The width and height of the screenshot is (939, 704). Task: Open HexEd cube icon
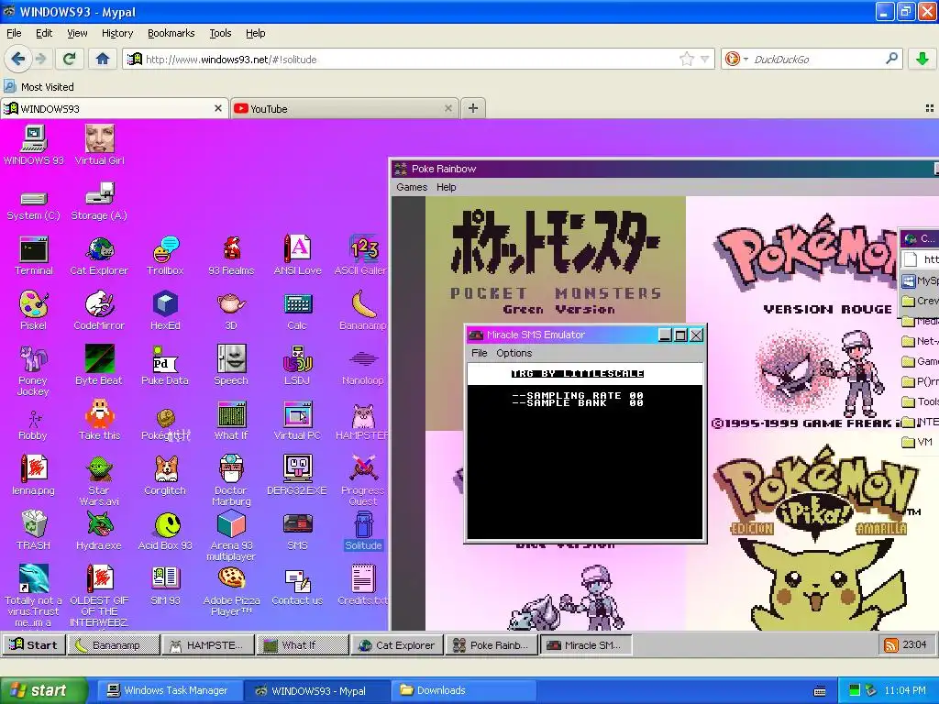[165, 312]
